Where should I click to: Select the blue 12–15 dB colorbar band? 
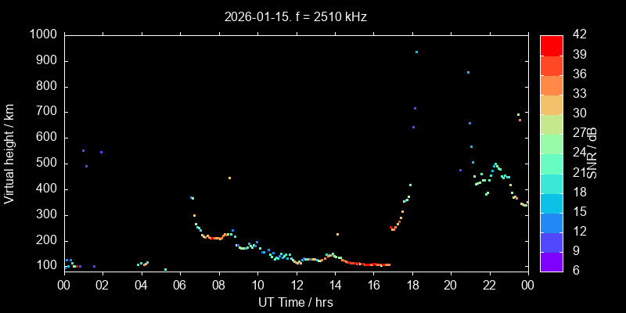pyautogui.click(x=552, y=223)
